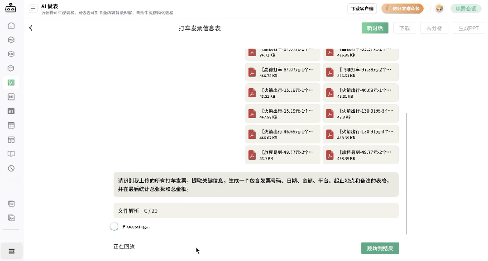Open the clock history icon in sidebar
The image size is (488, 261).
[x=11, y=168]
